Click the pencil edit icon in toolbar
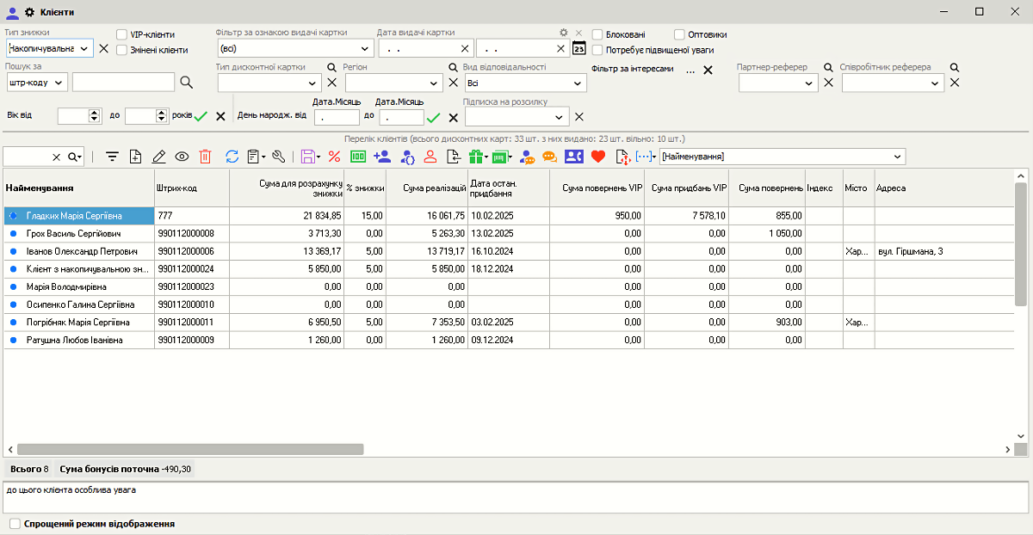Viewport: 1033px width, 535px height. click(158, 157)
